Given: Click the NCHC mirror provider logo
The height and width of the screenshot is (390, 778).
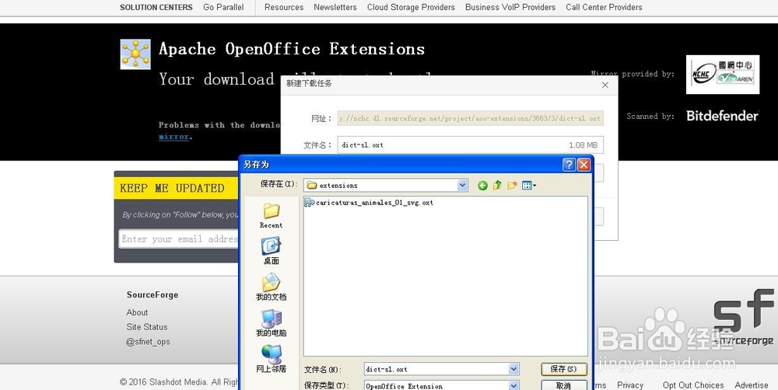Looking at the screenshot, I should [x=723, y=75].
